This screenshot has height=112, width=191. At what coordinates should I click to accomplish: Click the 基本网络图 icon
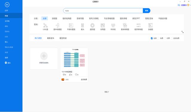(x=125, y=26)
